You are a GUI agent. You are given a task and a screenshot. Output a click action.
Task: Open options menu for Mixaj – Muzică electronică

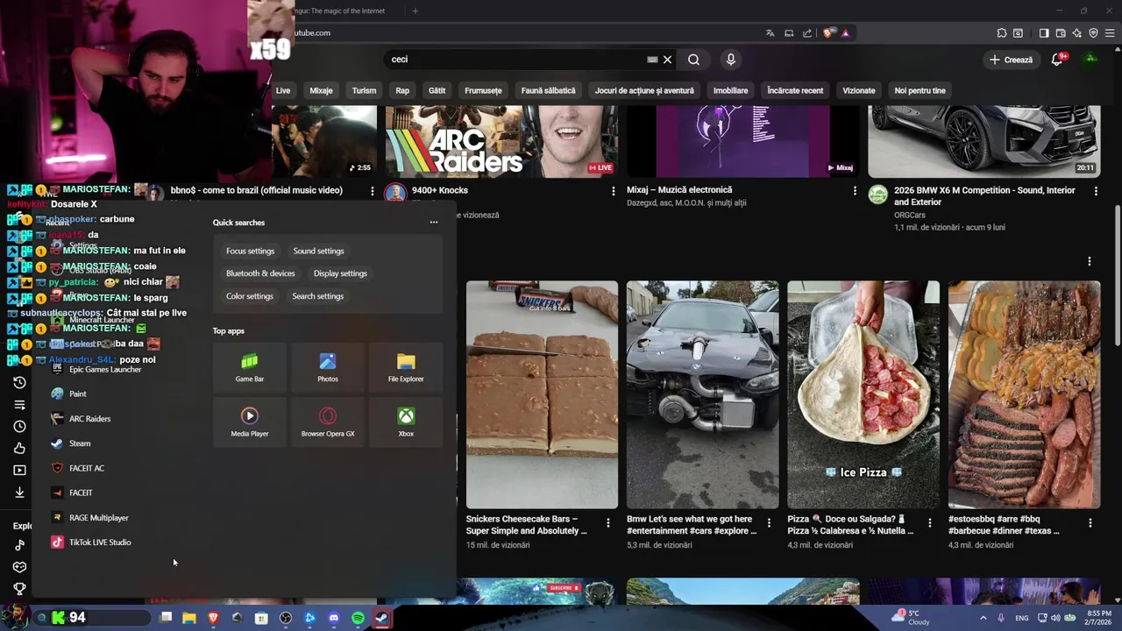[x=855, y=191]
